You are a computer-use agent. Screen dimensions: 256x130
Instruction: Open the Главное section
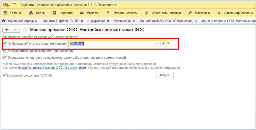tap(13, 13)
